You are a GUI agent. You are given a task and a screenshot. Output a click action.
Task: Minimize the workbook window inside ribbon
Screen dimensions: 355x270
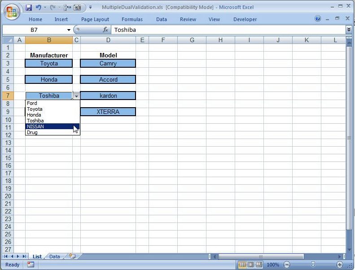pyautogui.click(x=327, y=19)
